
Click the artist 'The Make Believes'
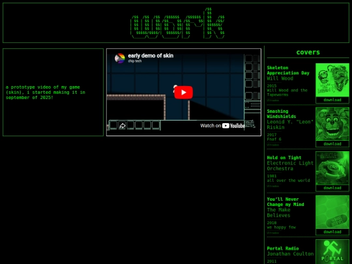(278, 213)
